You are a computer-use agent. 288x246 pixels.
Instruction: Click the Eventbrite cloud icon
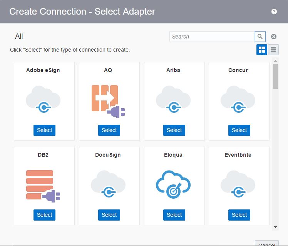pyautogui.click(x=238, y=184)
